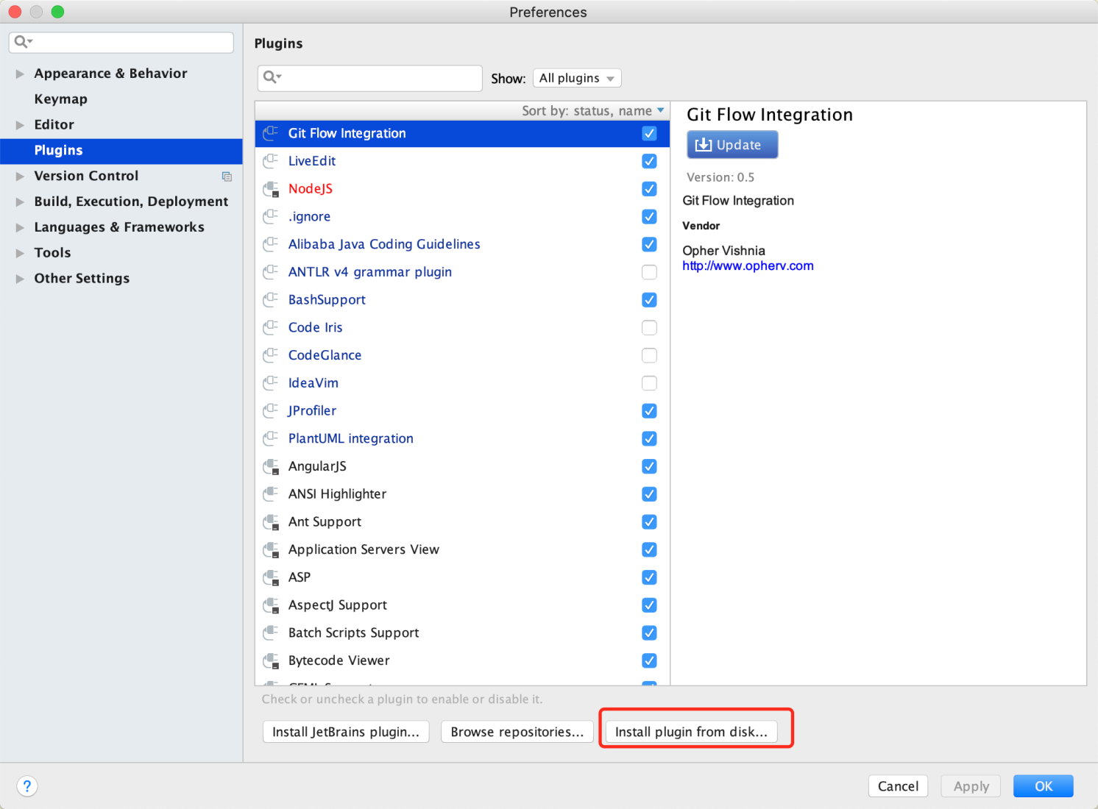Expand Languages & Frameworks group
Viewport: 1098px width, 809px height.
coord(20,227)
